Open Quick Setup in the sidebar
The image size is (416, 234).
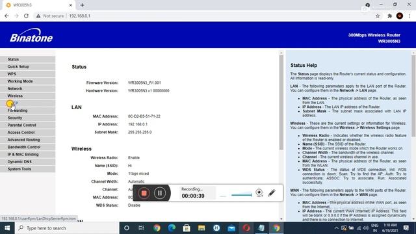tap(27, 66)
